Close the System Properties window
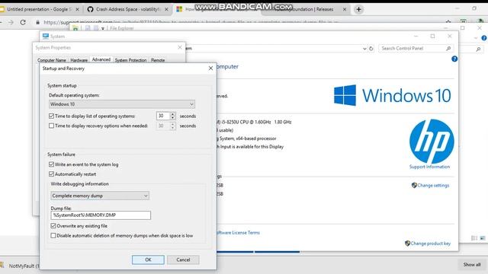 (180, 47)
